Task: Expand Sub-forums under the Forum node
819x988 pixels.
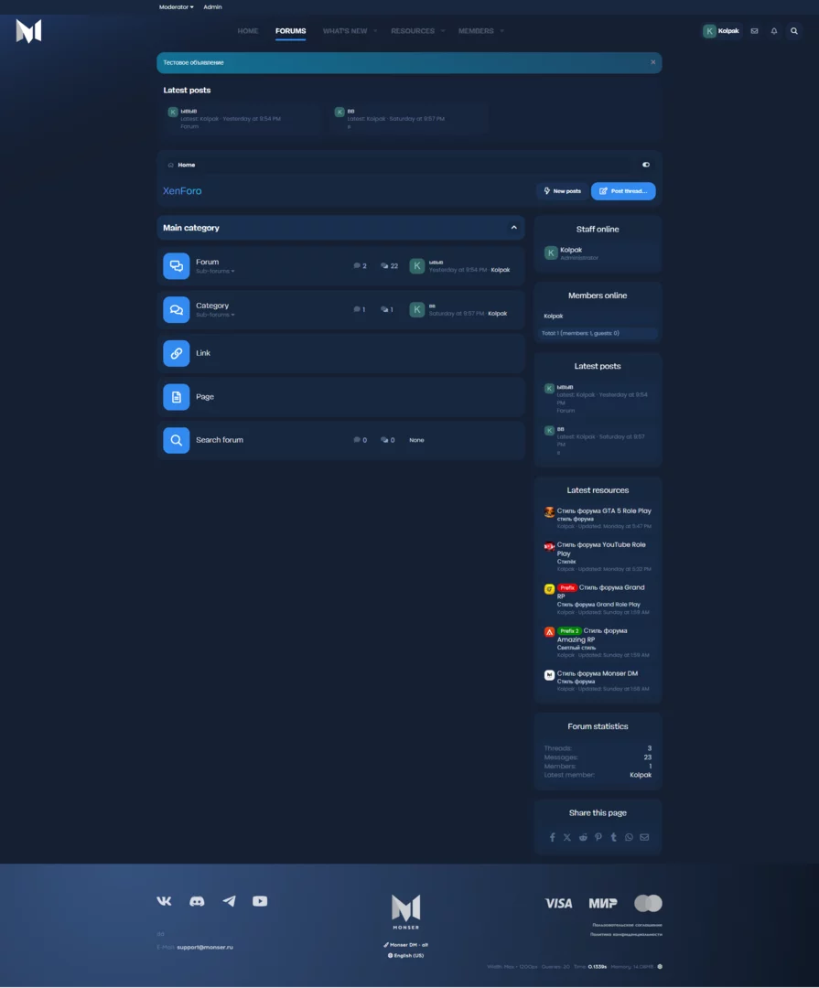Action: pyautogui.click(x=215, y=272)
